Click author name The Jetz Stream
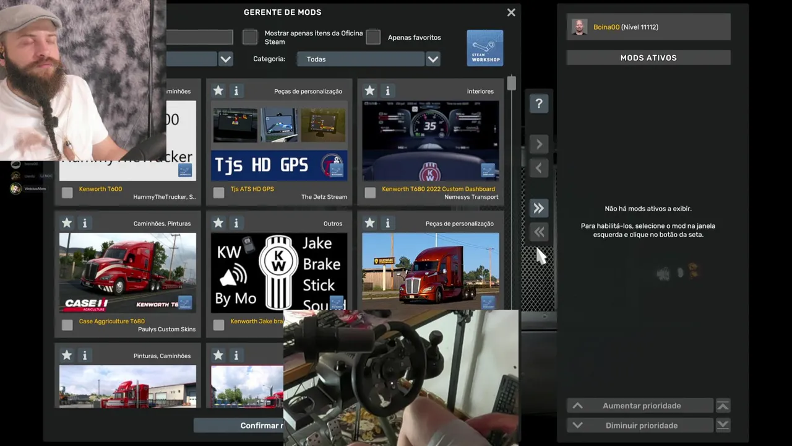The width and height of the screenshot is (792, 446). [x=324, y=197]
